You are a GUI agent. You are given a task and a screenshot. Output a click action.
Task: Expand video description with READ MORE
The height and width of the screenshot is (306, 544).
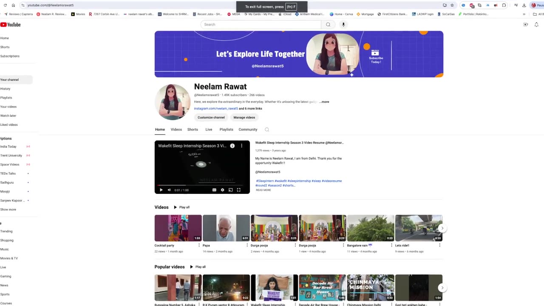coord(263,190)
